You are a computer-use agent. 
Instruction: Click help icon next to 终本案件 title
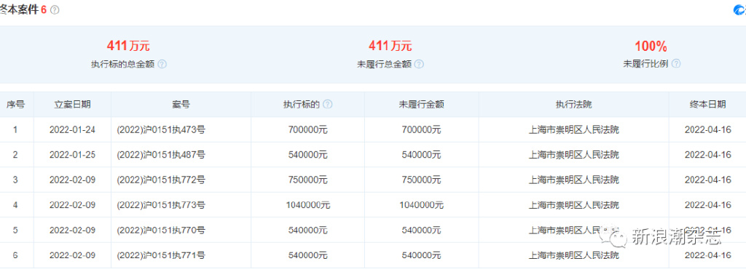(55, 10)
